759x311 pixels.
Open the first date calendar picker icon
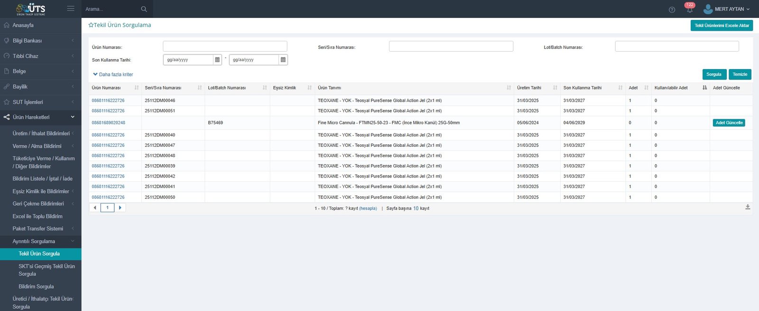click(x=217, y=60)
